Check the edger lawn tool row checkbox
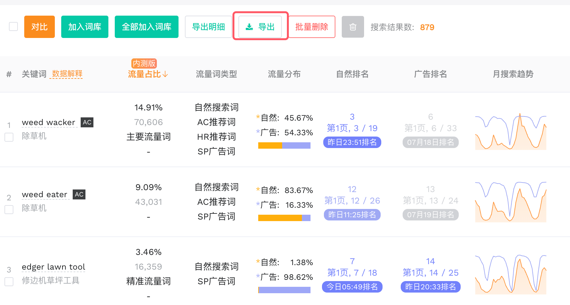The width and height of the screenshot is (570, 305). click(9, 282)
